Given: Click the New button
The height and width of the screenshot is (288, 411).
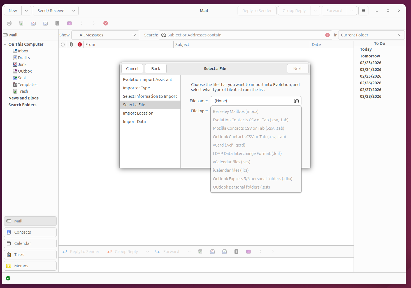Looking at the screenshot, I should click(x=13, y=11).
